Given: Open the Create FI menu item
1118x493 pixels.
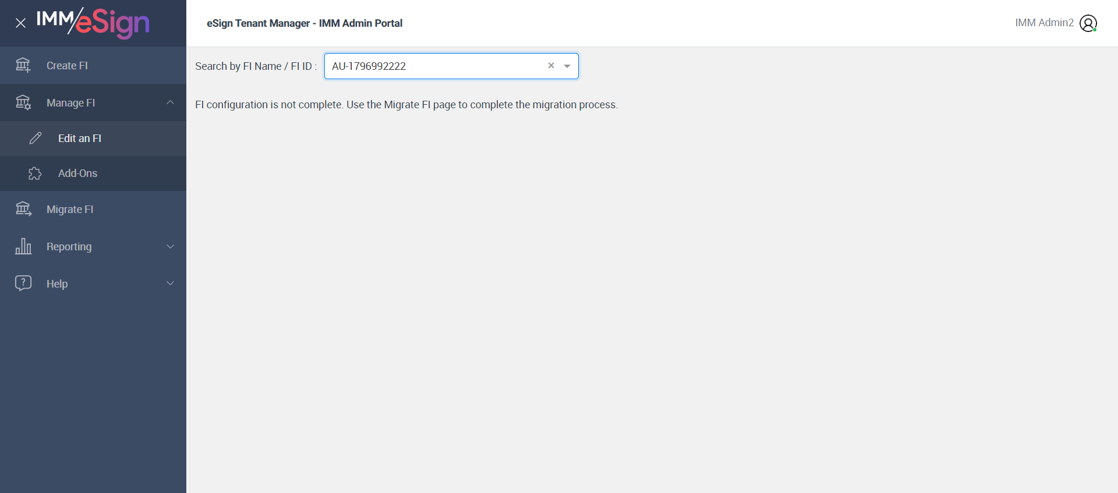Looking at the screenshot, I should click(x=93, y=65).
